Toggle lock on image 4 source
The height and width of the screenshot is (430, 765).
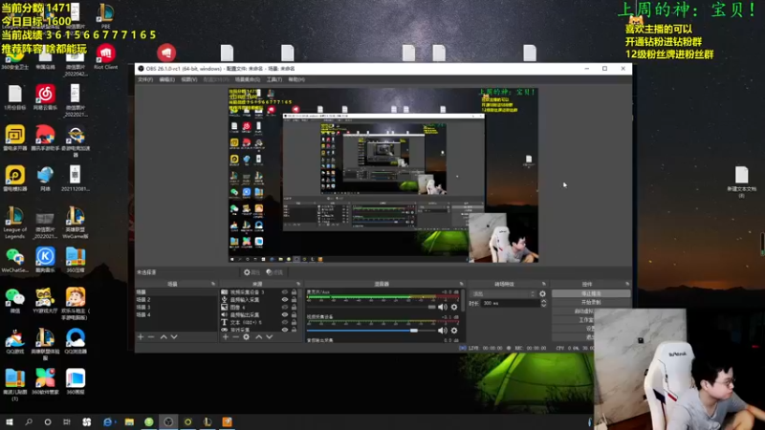pos(295,307)
